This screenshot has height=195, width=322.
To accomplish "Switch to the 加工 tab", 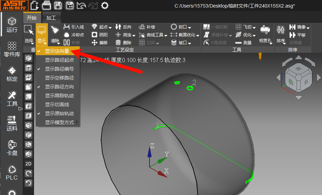I will (x=51, y=18).
